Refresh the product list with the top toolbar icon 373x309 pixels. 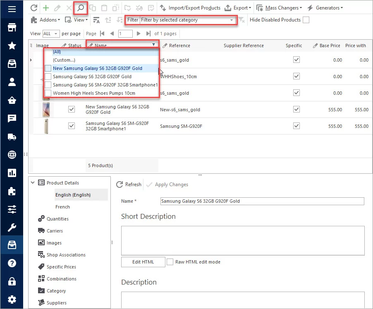click(x=34, y=8)
